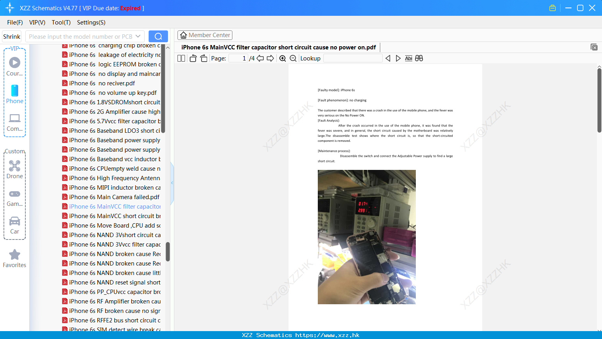Click the page number field
The height and width of the screenshot is (339, 602).
238,58
